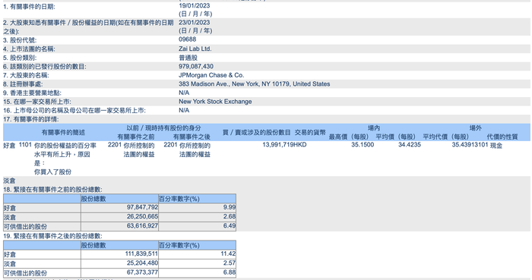Select percentage value 11.42
532x280 pixels.
click(x=228, y=253)
